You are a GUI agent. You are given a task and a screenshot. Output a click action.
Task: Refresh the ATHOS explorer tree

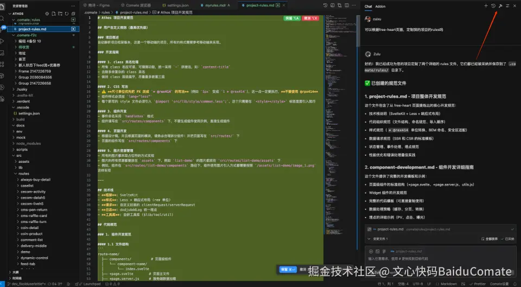(x=67, y=14)
